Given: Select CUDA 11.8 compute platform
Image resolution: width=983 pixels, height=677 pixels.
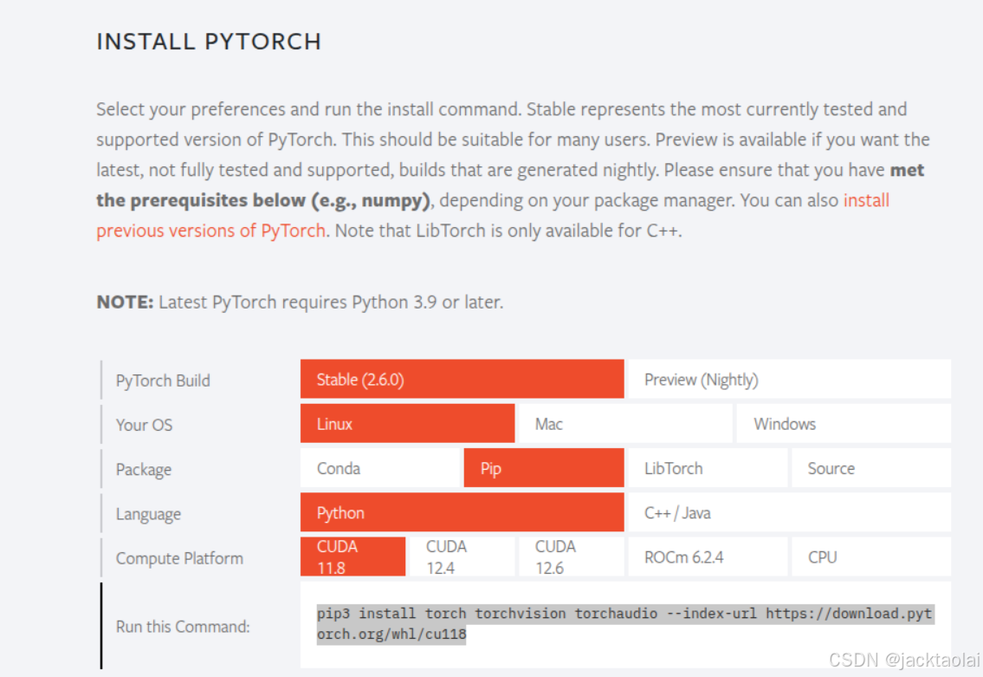Looking at the screenshot, I should pyautogui.click(x=351, y=556).
